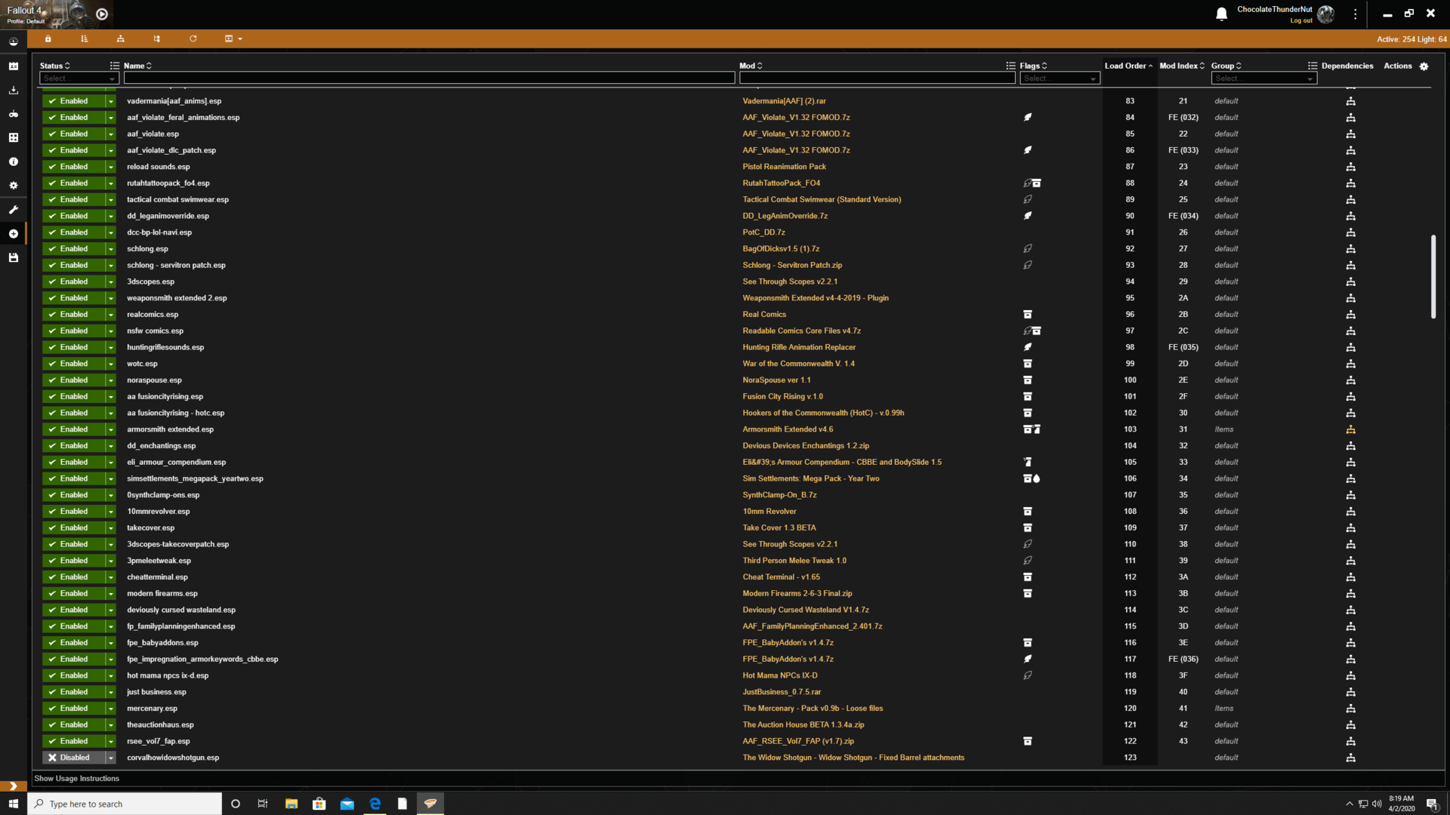Click the flag icon for huntingriflesounds.esp
The height and width of the screenshot is (815, 1450).
pos(1027,347)
